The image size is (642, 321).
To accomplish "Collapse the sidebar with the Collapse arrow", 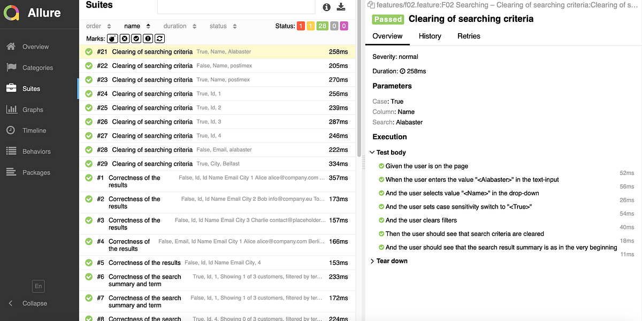I will coord(11,303).
